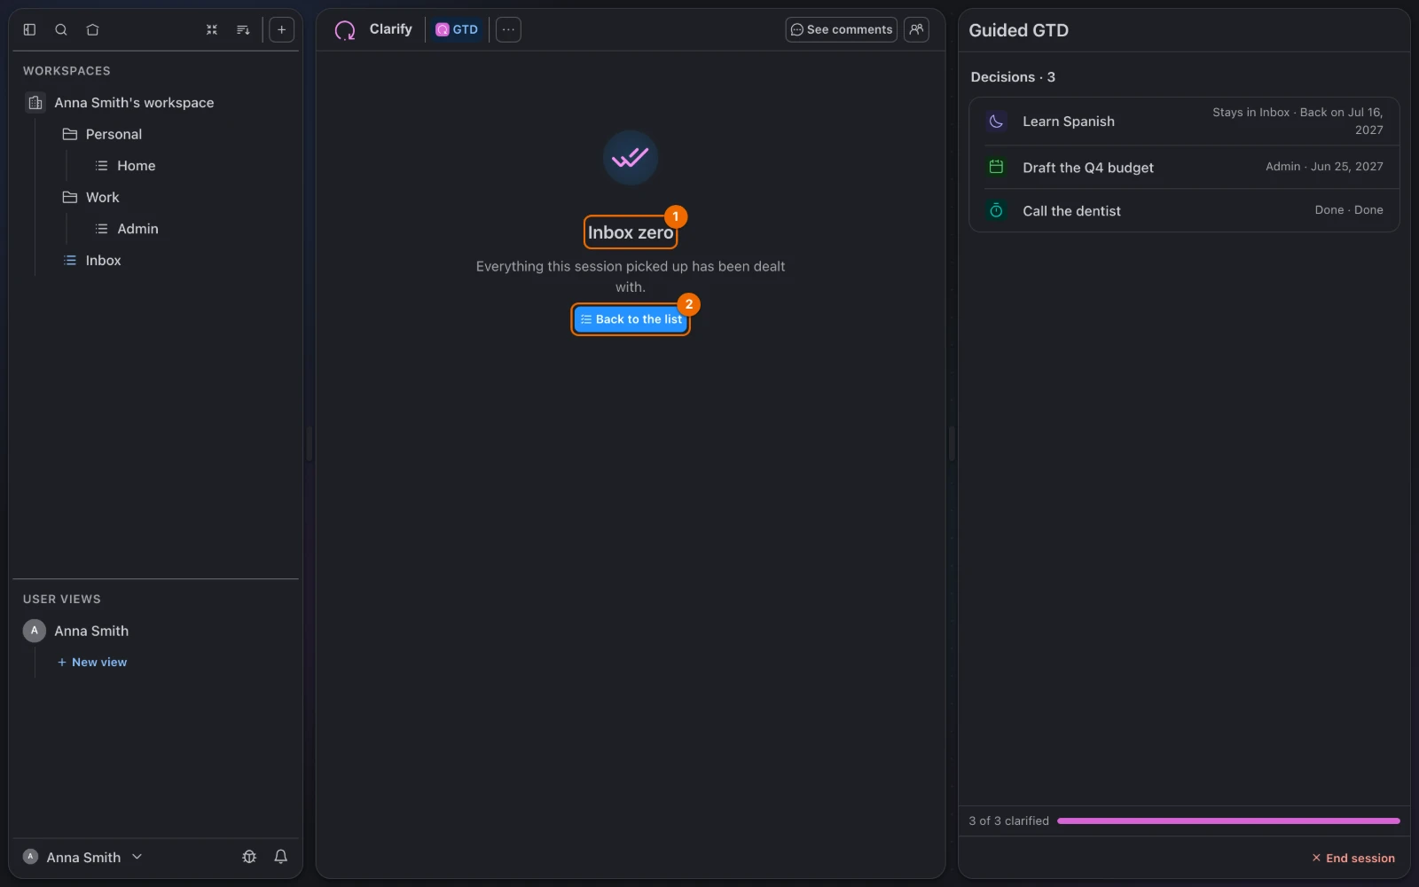
Task: Click the Guided GTD panel title
Action: (x=1018, y=30)
